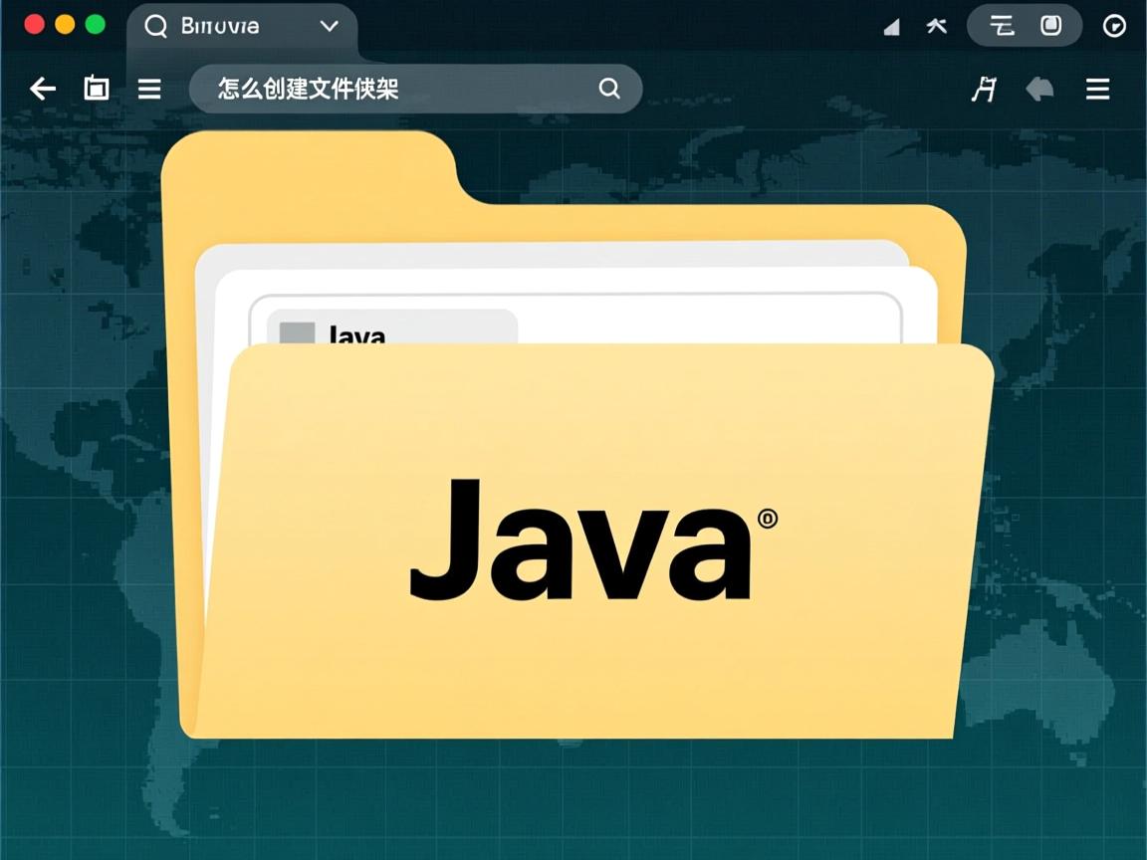Click the cloud icon in the status pill

[999, 25]
